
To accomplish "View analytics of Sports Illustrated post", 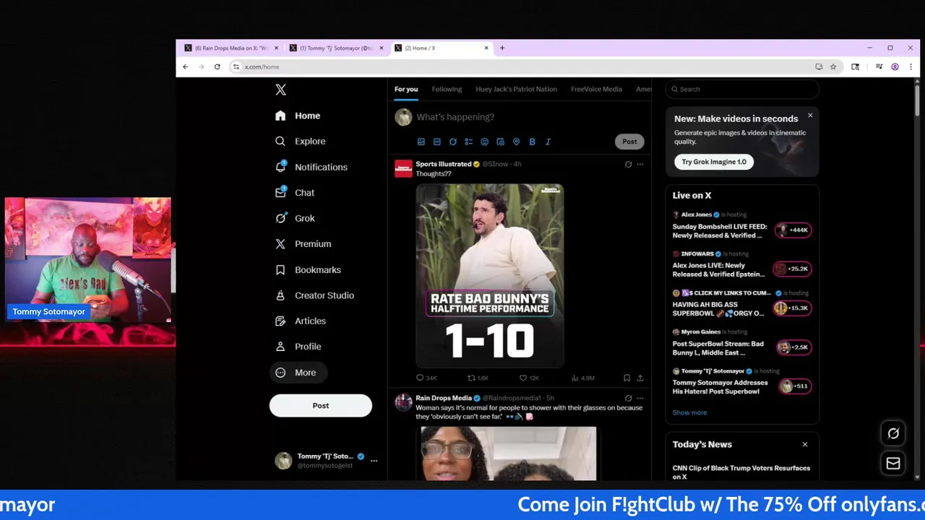I will [582, 378].
